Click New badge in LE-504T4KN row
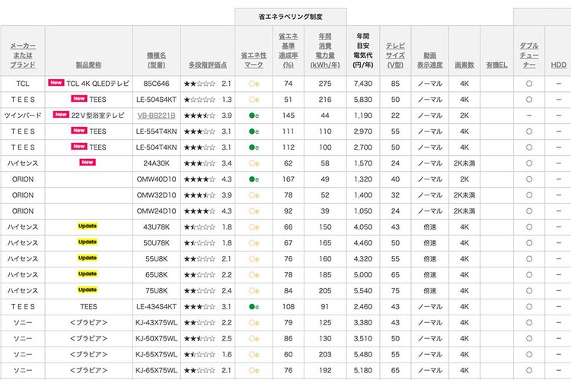This screenshot has height=380, width=571. point(79,147)
